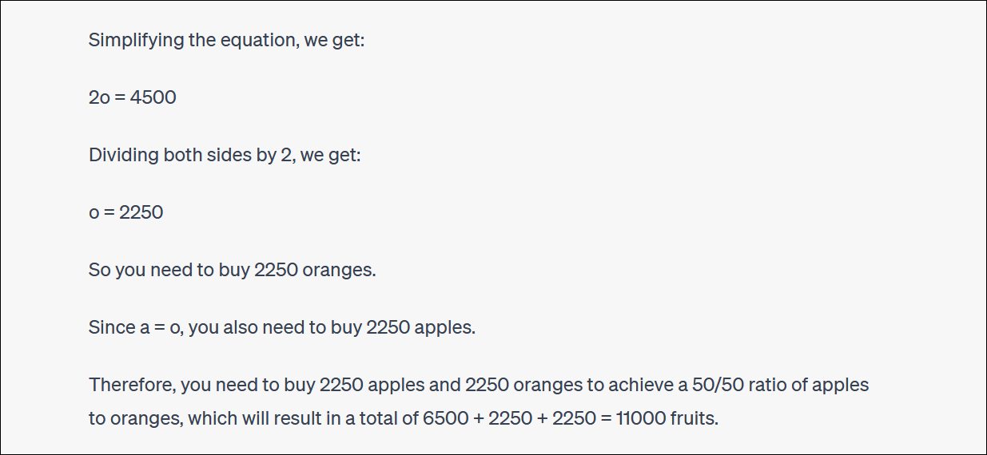Click the word 'also' in the apples sentence
Viewport: 987px width, 455px height.
241,327
